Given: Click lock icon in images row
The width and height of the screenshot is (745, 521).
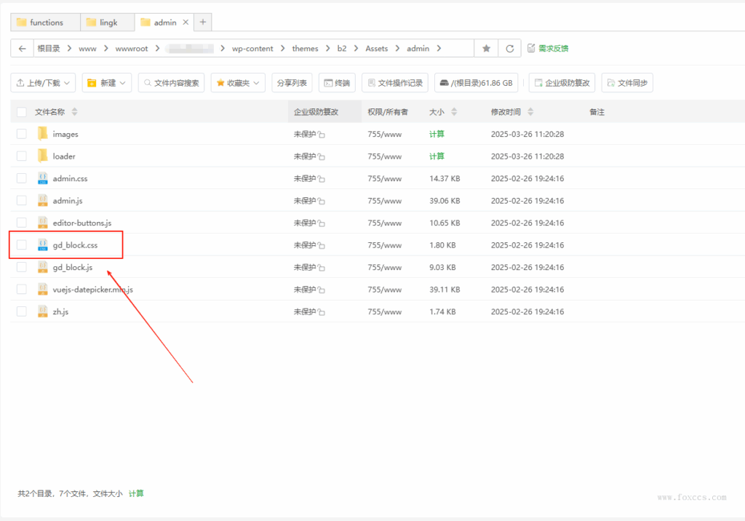Looking at the screenshot, I should [x=322, y=135].
